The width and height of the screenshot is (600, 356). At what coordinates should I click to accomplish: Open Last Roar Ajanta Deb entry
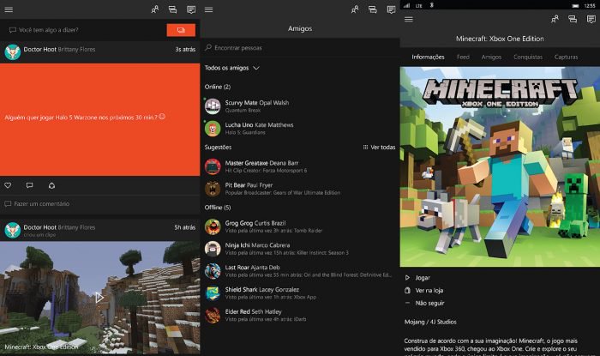[300, 271]
